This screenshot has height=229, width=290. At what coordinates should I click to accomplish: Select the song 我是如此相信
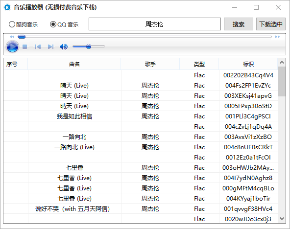tap(141, 116)
